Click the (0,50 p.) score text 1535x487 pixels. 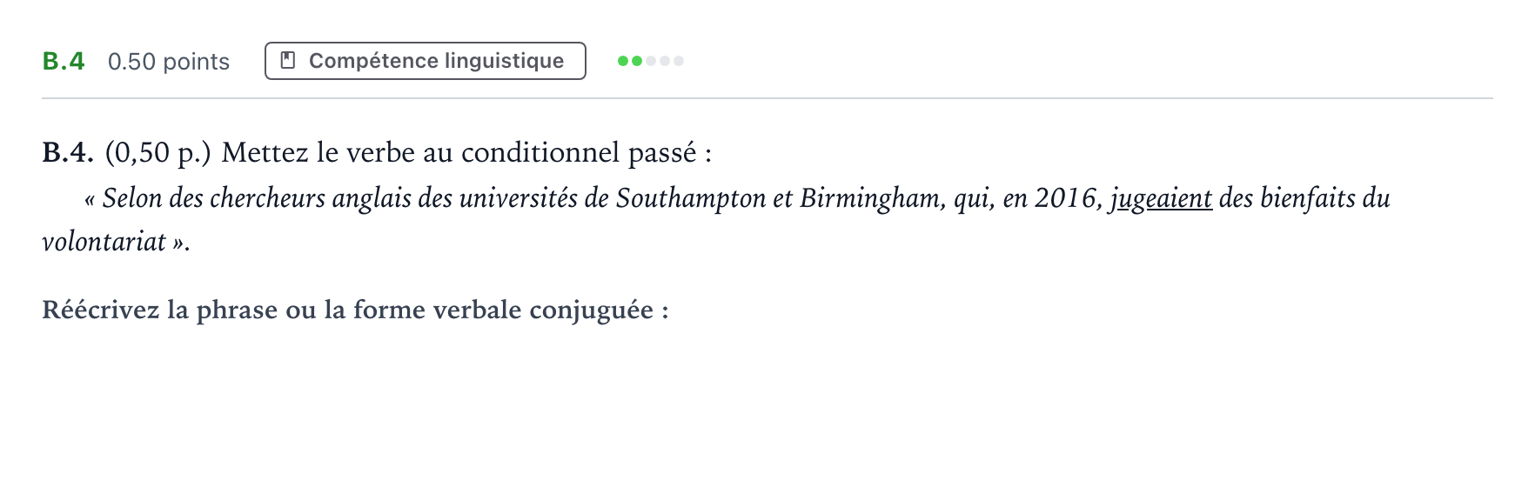[158, 153]
